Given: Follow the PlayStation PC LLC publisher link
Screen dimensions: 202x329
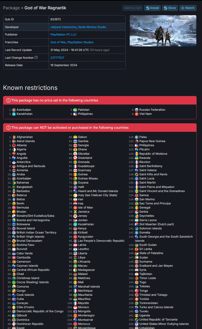Looking at the screenshot, I should point(63,34).
